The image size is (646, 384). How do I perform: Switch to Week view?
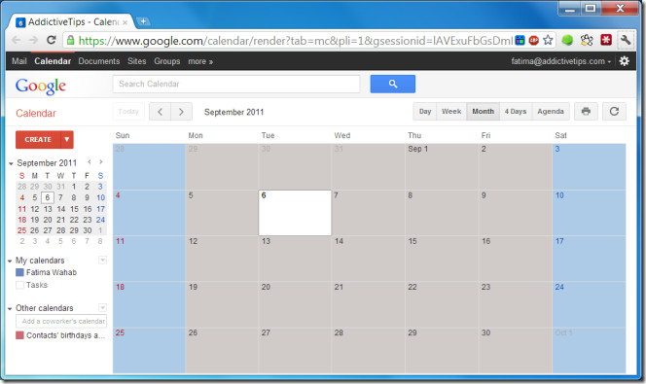point(451,112)
